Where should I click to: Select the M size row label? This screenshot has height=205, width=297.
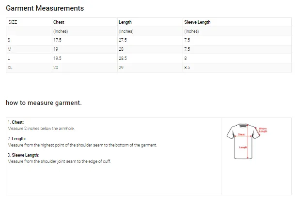pyautogui.click(x=9, y=49)
